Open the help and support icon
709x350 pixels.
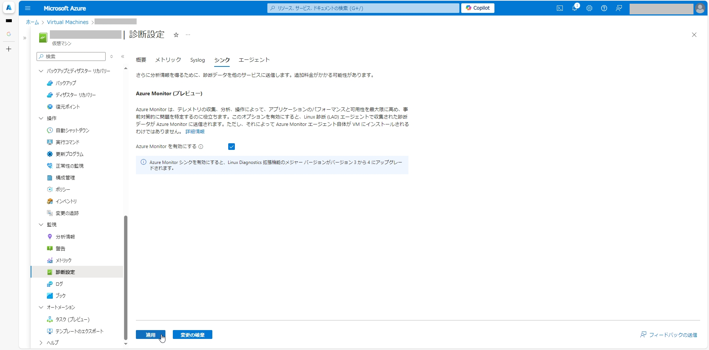tap(604, 8)
